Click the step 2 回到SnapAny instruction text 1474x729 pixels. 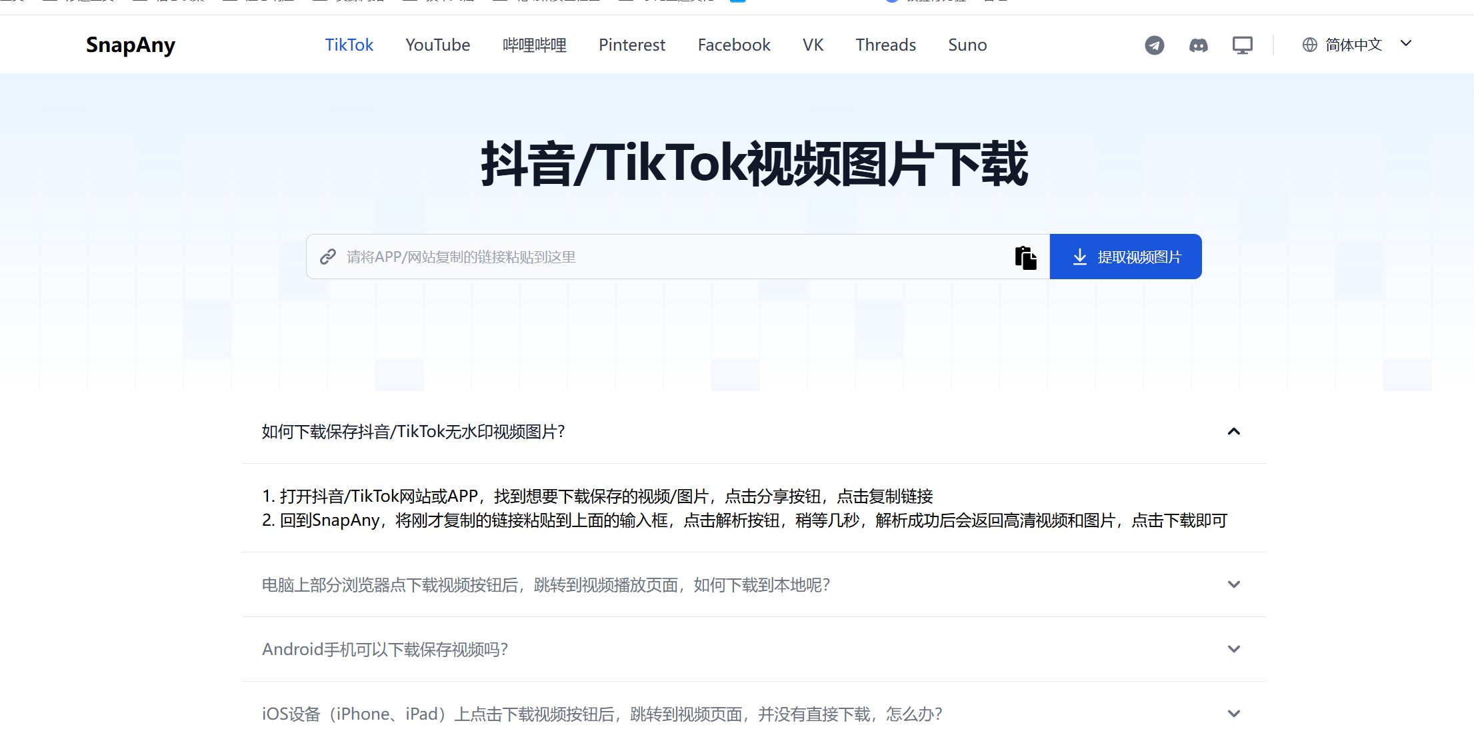[x=745, y=520]
